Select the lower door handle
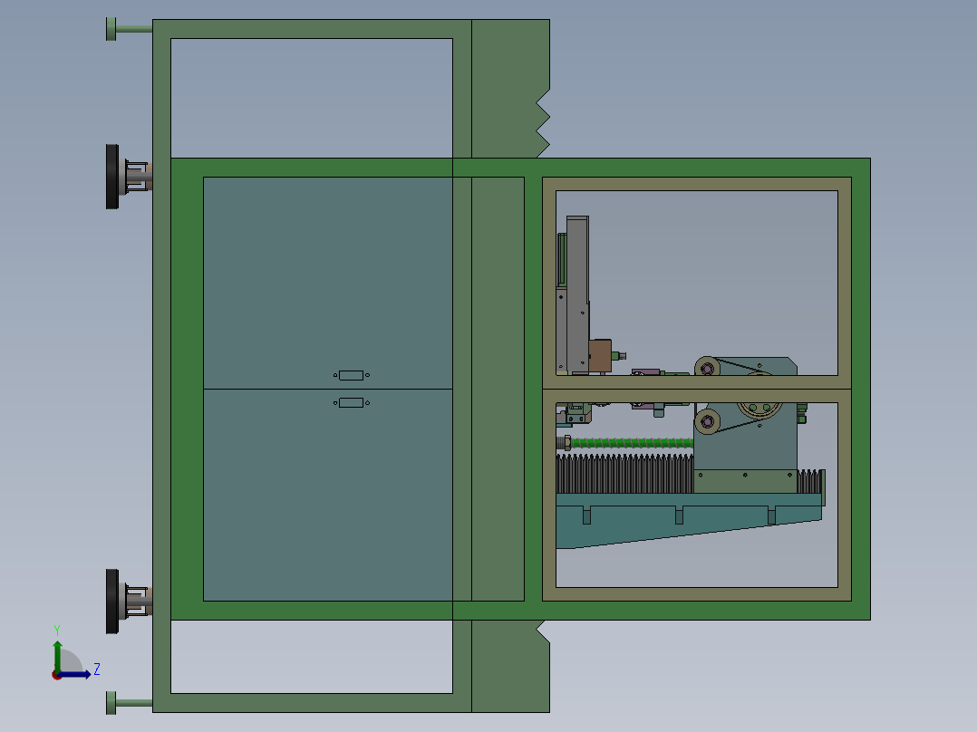The image size is (977, 732). [x=352, y=402]
